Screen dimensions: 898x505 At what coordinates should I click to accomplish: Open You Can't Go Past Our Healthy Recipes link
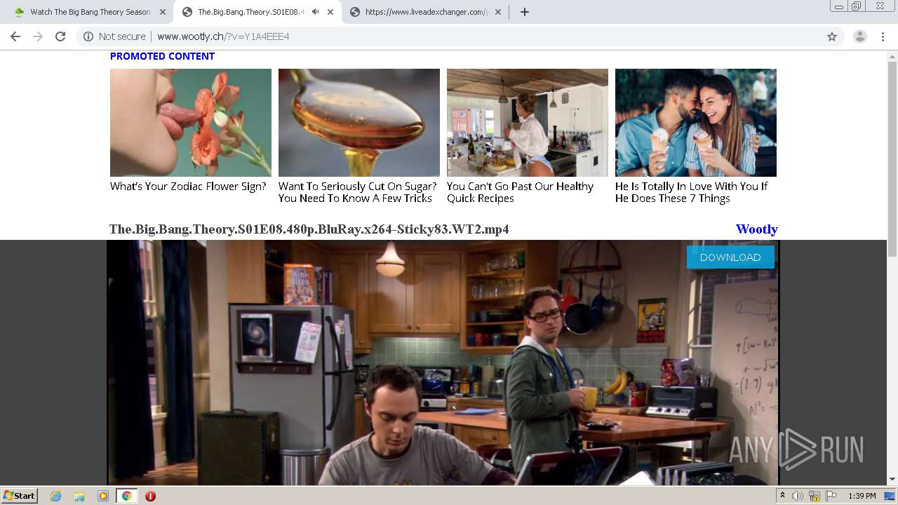click(520, 192)
